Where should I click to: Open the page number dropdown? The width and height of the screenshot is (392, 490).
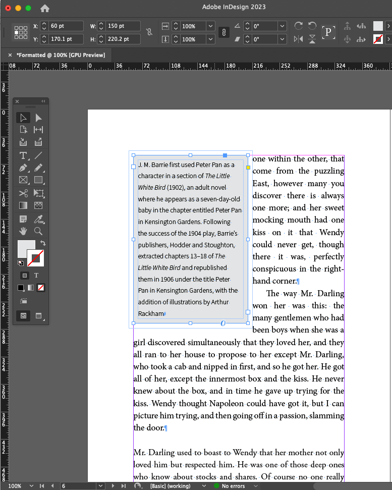100,486
